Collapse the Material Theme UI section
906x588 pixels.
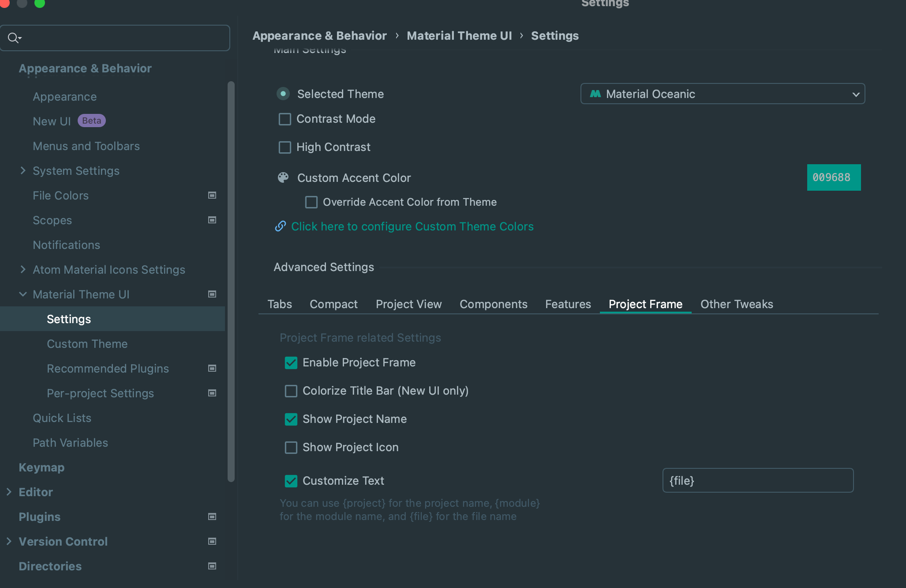[23, 294]
